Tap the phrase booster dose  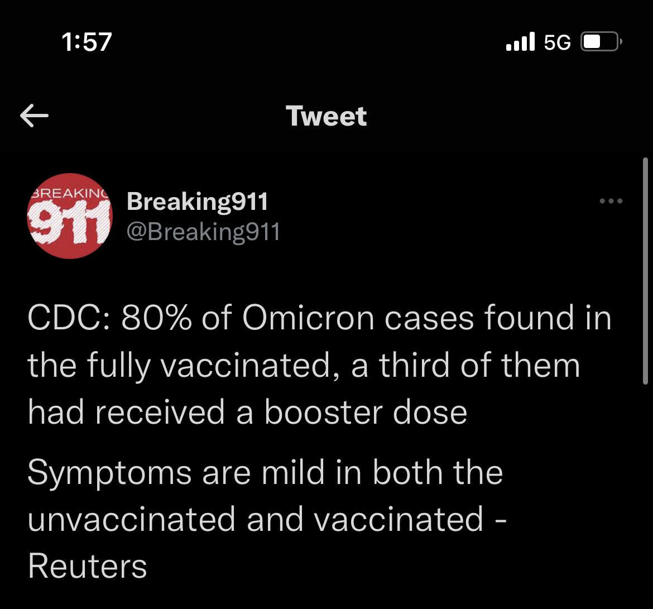(366, 413)
